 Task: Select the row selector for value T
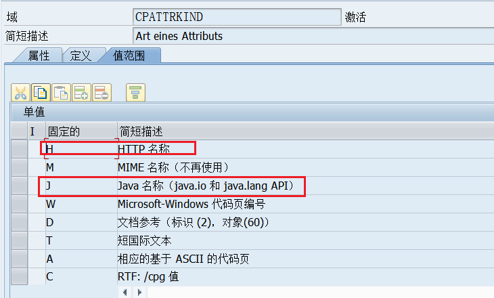click(19, 240)
